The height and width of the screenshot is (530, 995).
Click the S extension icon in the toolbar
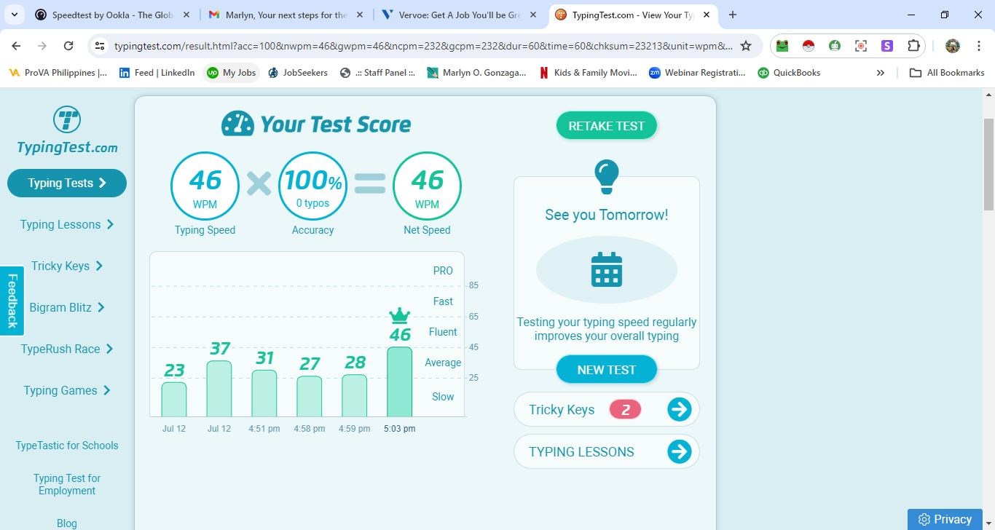click(x=886, y=45)
